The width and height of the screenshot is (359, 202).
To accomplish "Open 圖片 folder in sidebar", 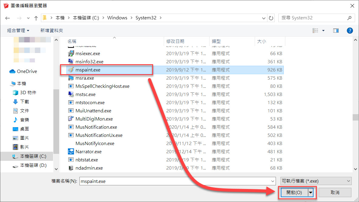I will click(21, 138).
